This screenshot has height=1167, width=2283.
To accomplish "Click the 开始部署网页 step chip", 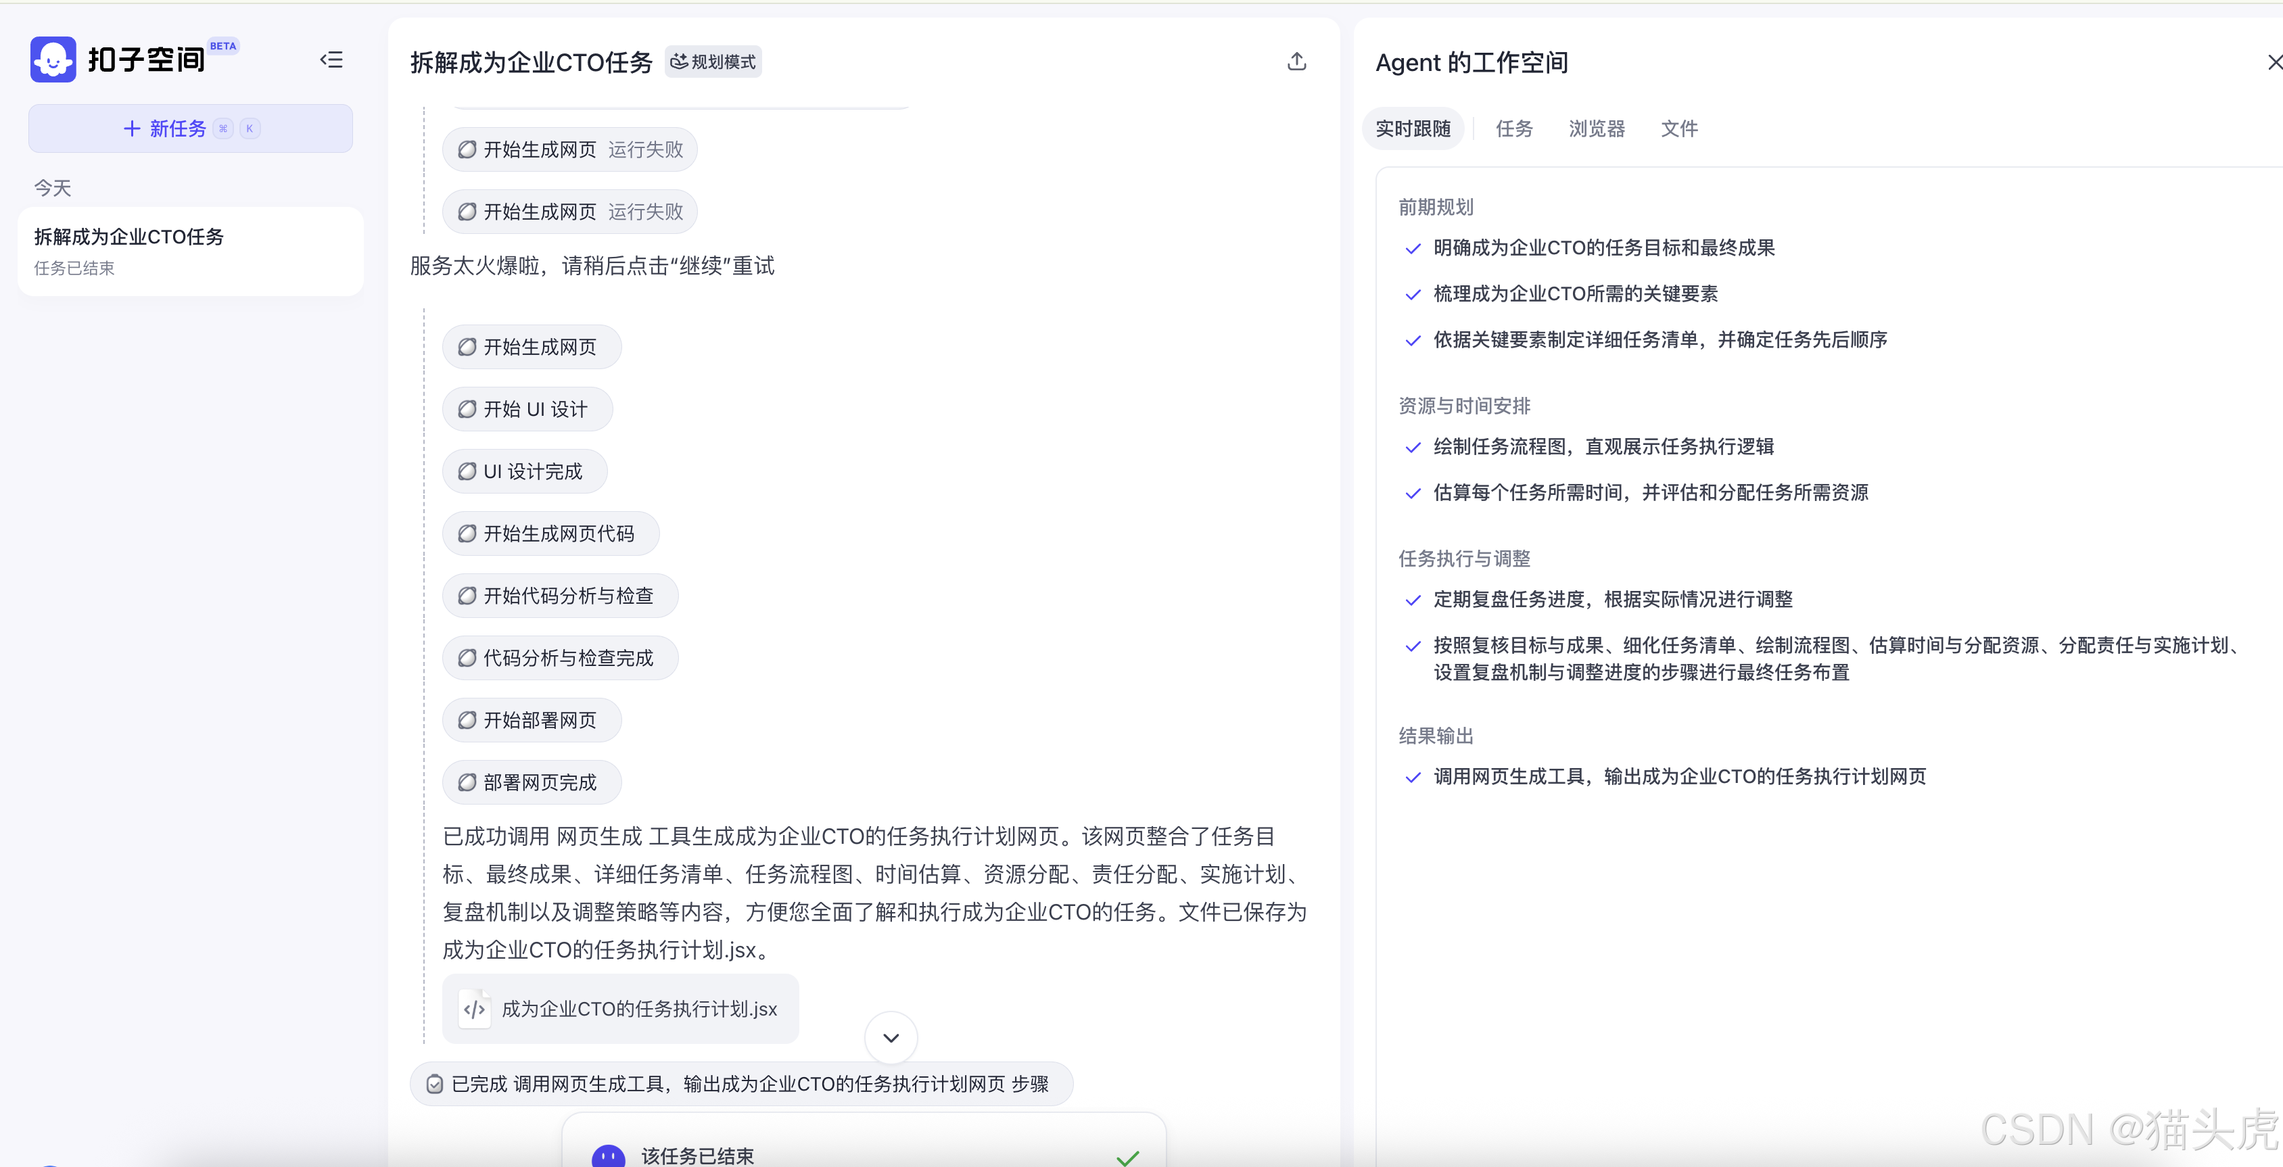I will (532, 720).
